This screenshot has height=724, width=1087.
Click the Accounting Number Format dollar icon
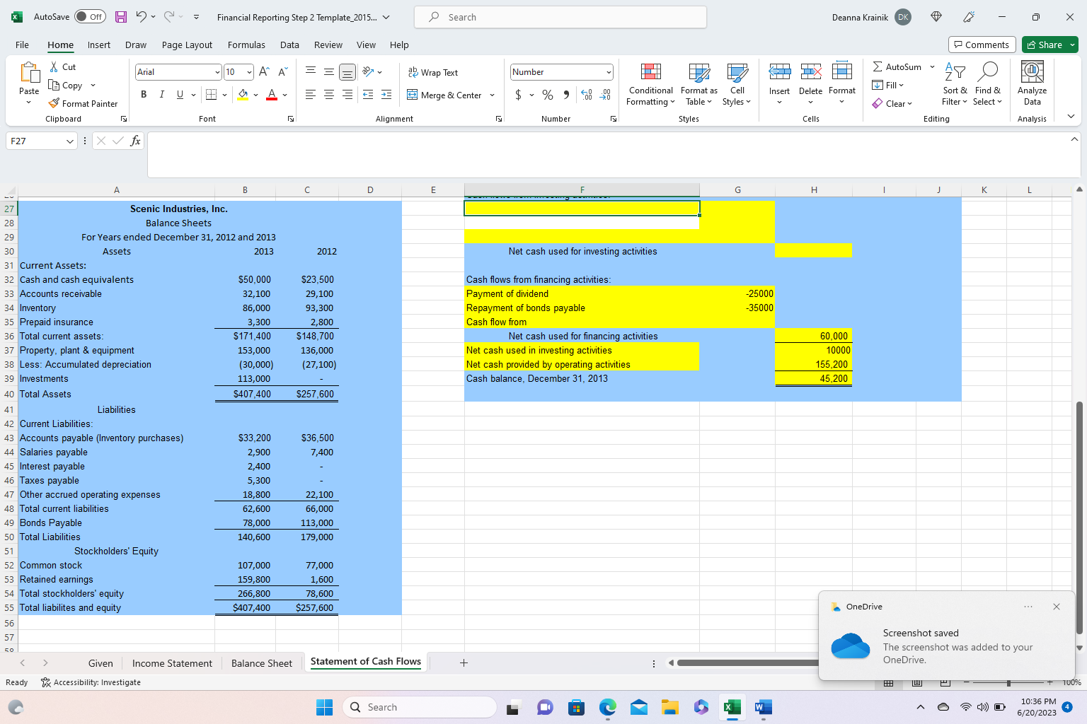point(518,95)
